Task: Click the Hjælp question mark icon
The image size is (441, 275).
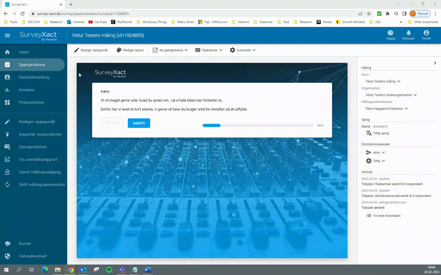Action: point(390,33)
